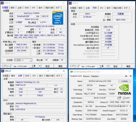
Task: Expand the 工具 dropdown arrow in processor window
Action: point(40,66)
